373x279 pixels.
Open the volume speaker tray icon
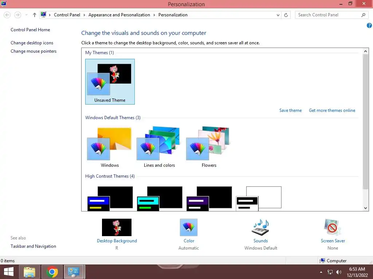(339, 272)
